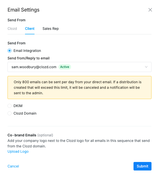Click the Upload Logo link

18,151
